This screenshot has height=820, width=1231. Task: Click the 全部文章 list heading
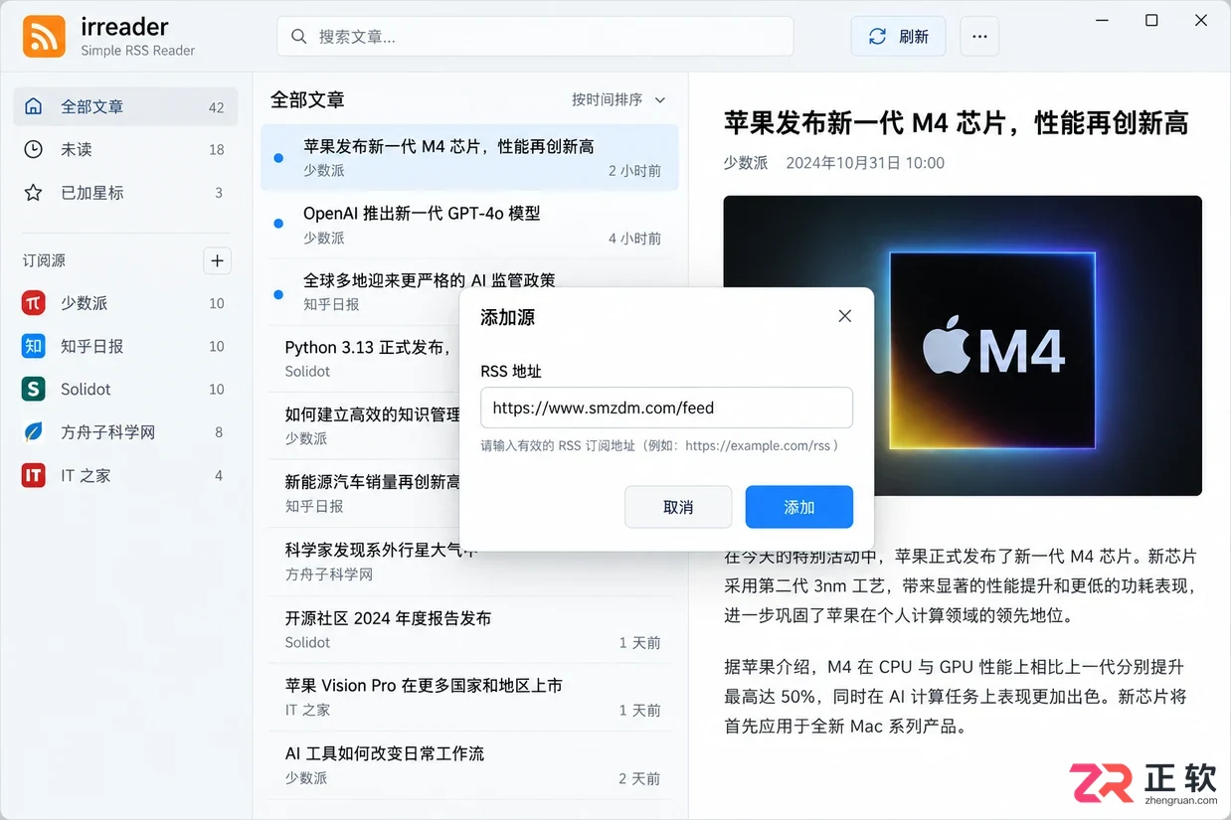[x=307, y=99]
